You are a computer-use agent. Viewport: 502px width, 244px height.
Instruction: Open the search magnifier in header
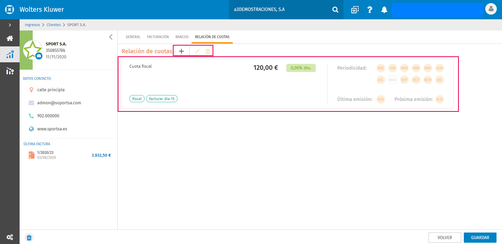point(335,10)
